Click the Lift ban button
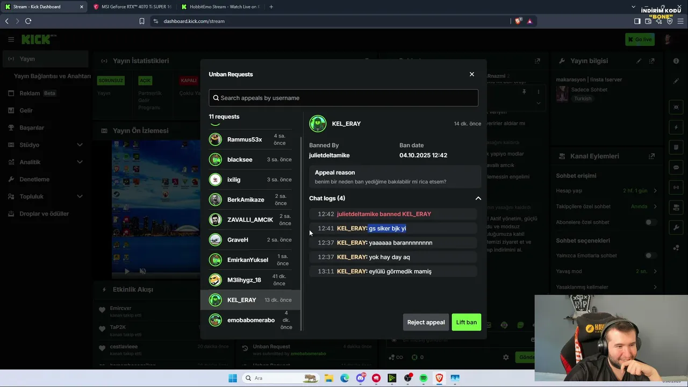Screen dimensions: 688x387 [x=467, y=322]
